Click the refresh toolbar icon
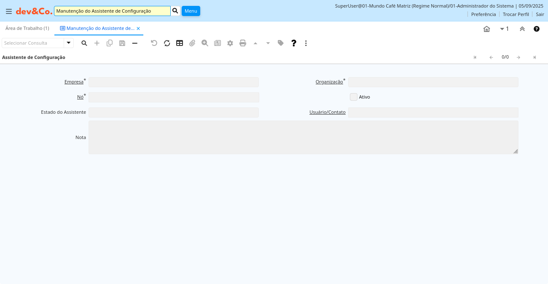548x284 pixels. pyautogui.click(x=167, y=43)
